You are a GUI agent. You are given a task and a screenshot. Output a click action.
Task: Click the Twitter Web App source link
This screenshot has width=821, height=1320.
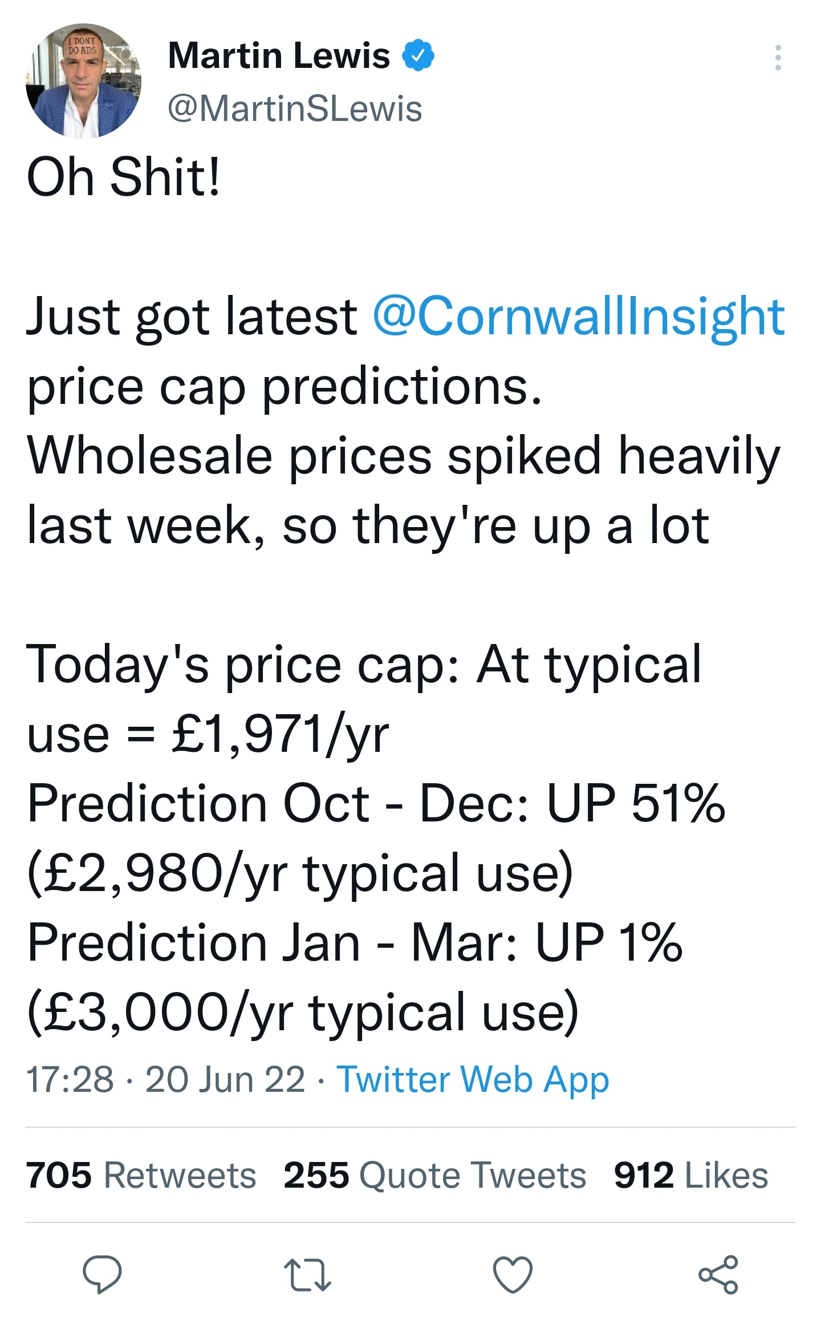[473, 1079]
